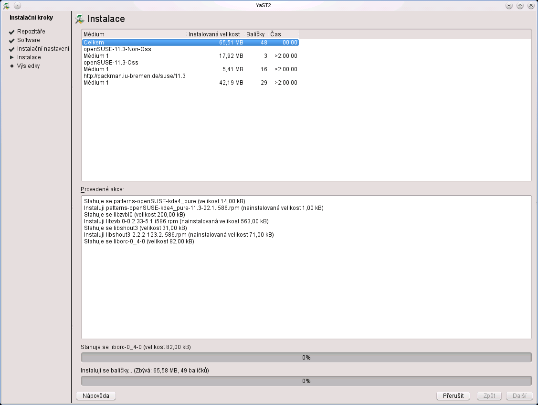Viewport: 538px width, 405px height.
Task: Click the YaST icon in the title bar
Action: pyautogui.click(x=6, y=6)
